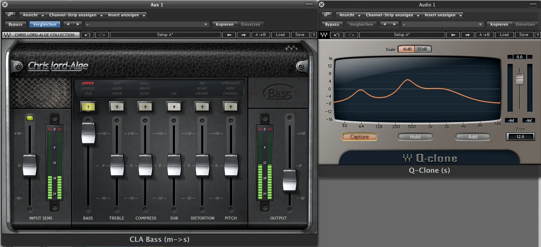The height and width of the screenshot is (247, 541).
Task: Click the Pitch mode arrow button
Action: [231, 106]
